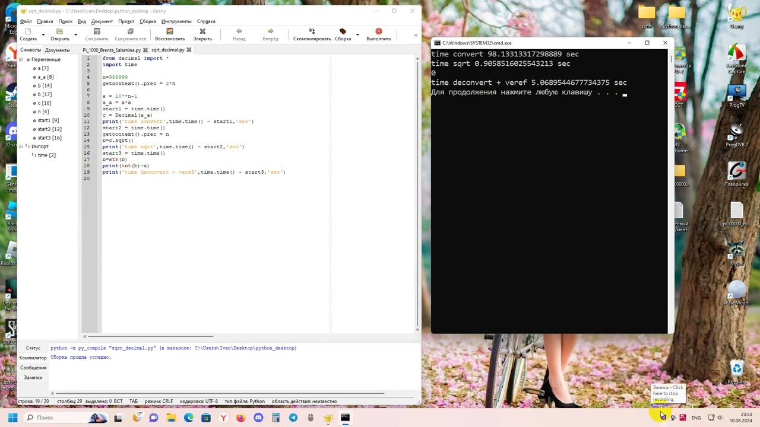Select time [2] under Импорт
Image resolution: width=760 pixels, height=427 pixels.
click(46, 155)
